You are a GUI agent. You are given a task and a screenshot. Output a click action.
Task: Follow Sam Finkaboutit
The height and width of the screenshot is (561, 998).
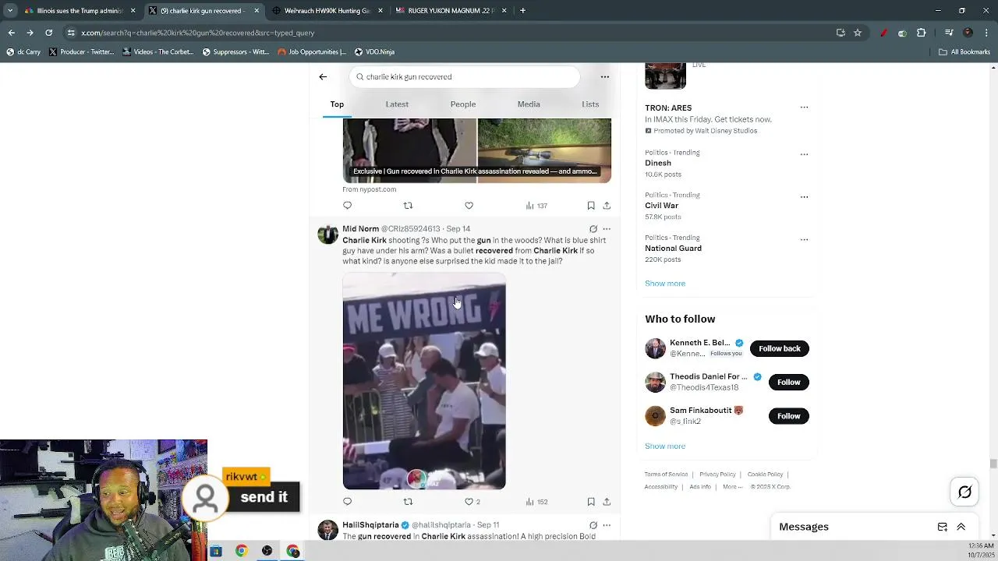pos(788,416)
